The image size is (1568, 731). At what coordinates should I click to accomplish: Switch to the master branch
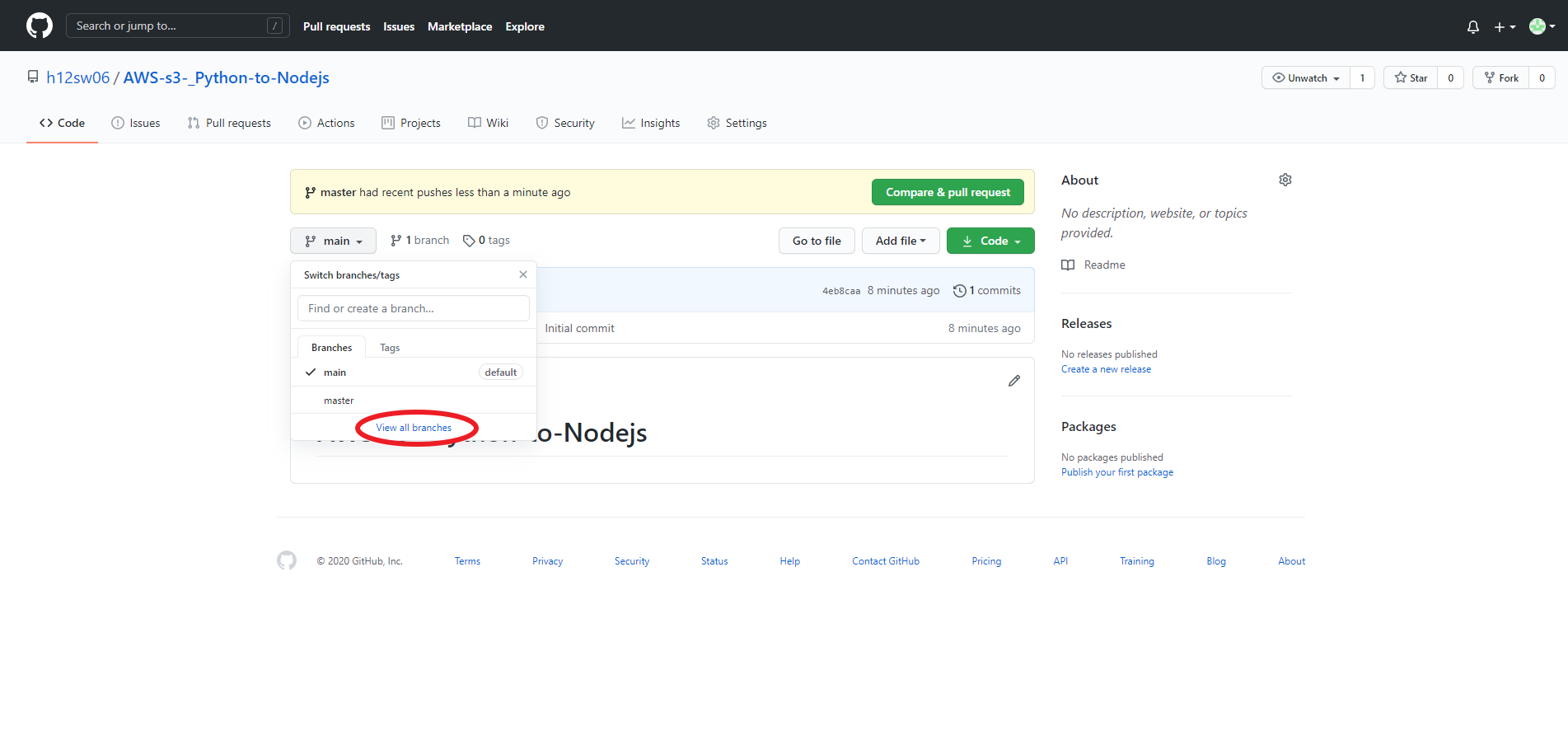coord(414,401)
